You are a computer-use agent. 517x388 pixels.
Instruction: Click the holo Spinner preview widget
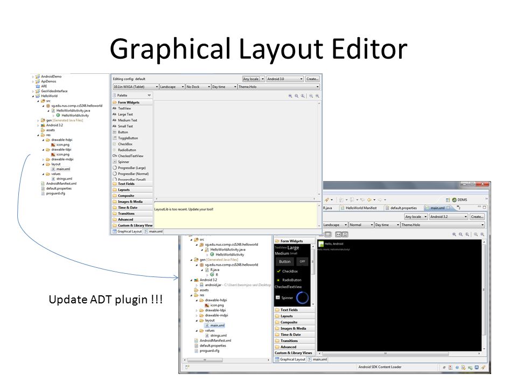coord(284,297)
